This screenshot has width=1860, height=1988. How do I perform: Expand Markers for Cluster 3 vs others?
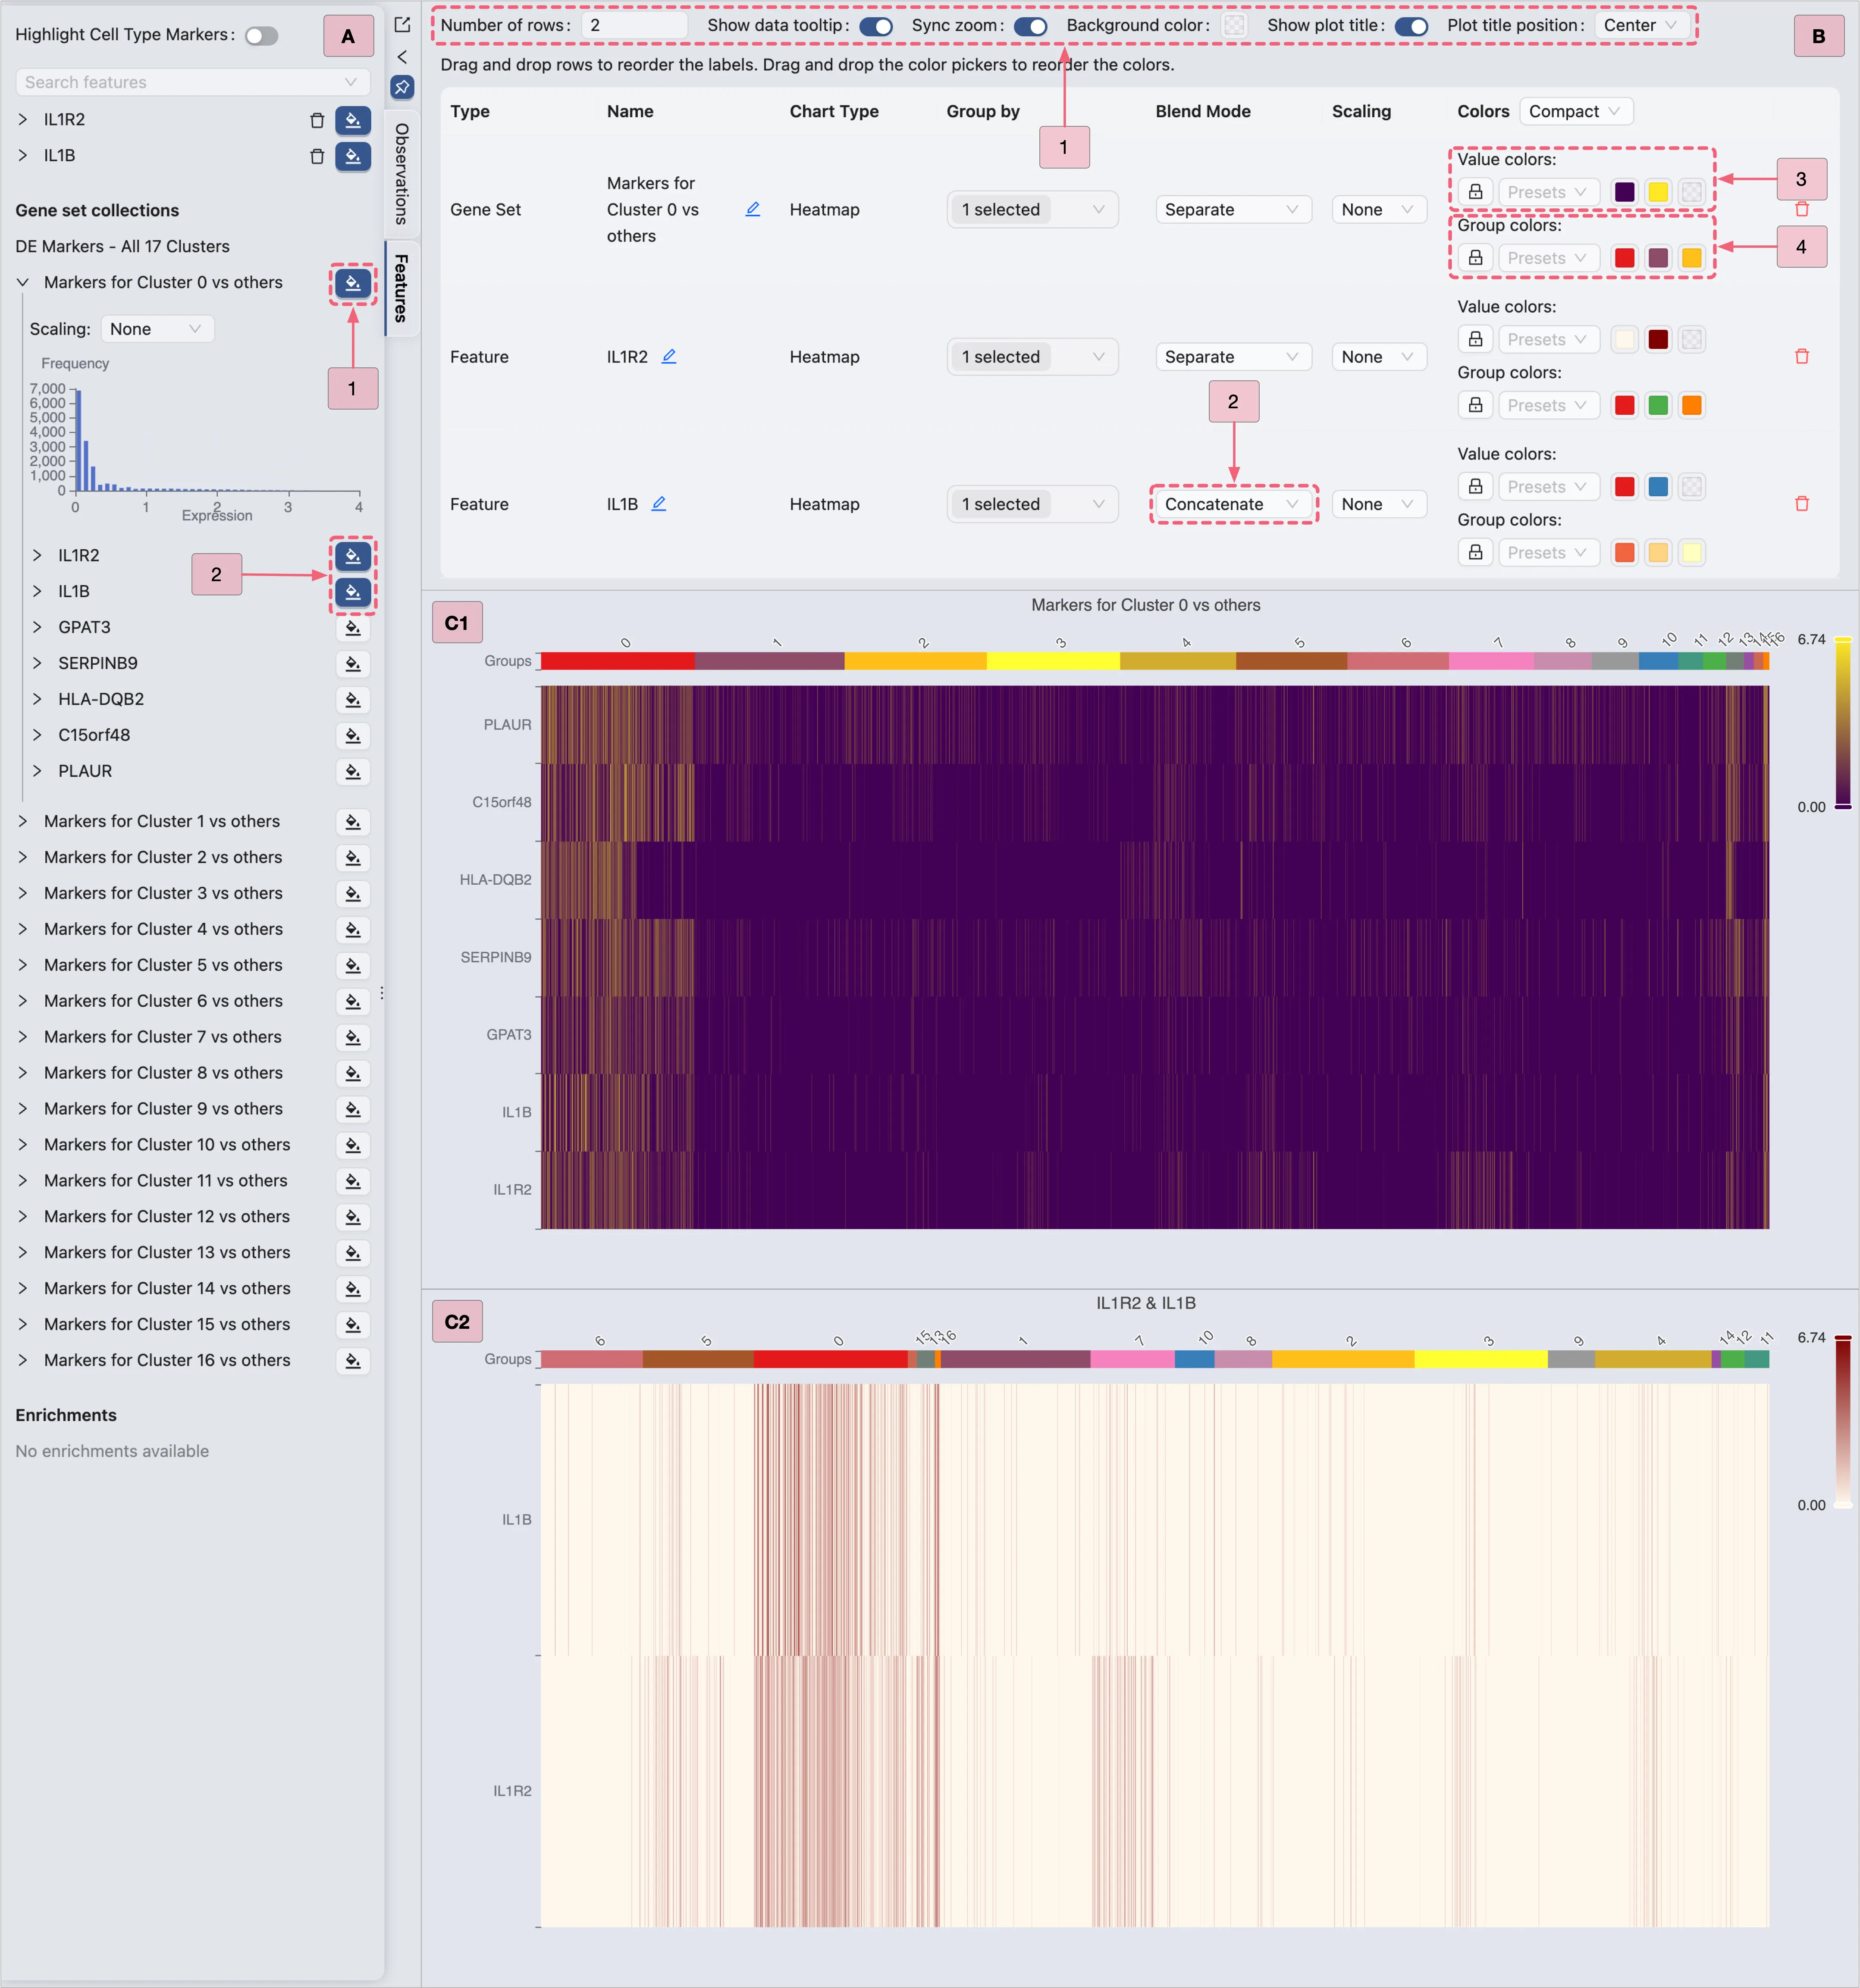pos(23,893)
